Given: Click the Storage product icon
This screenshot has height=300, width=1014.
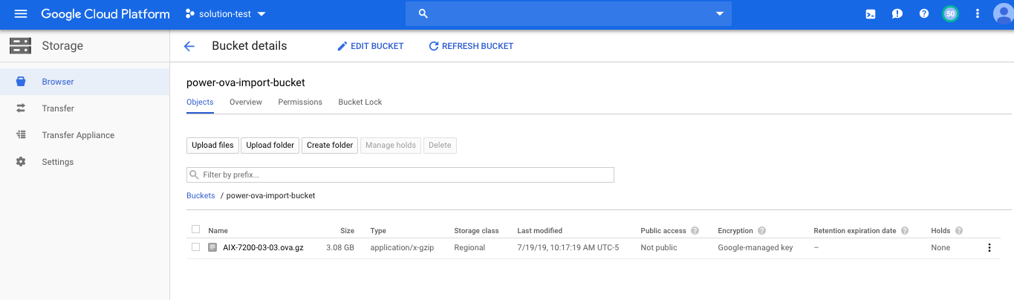Looking at the screenshot, I should 20,46.
